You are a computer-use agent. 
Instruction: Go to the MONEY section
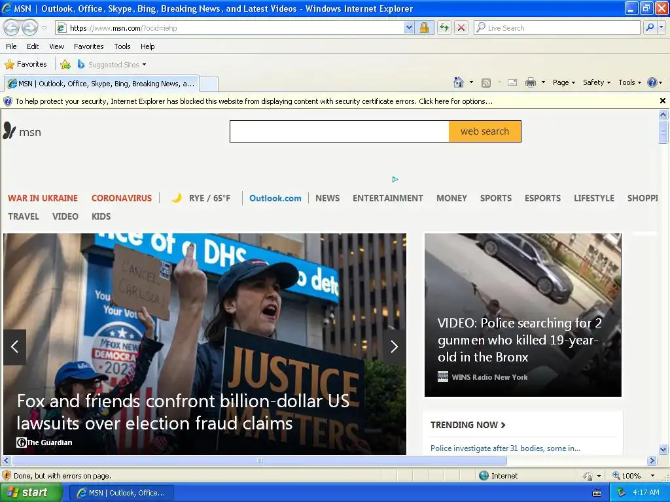point(451,198)
